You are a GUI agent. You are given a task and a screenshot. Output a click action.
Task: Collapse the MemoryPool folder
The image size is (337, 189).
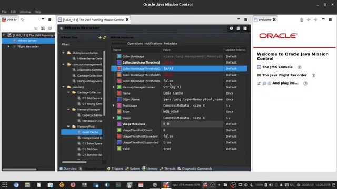[68, 127]
